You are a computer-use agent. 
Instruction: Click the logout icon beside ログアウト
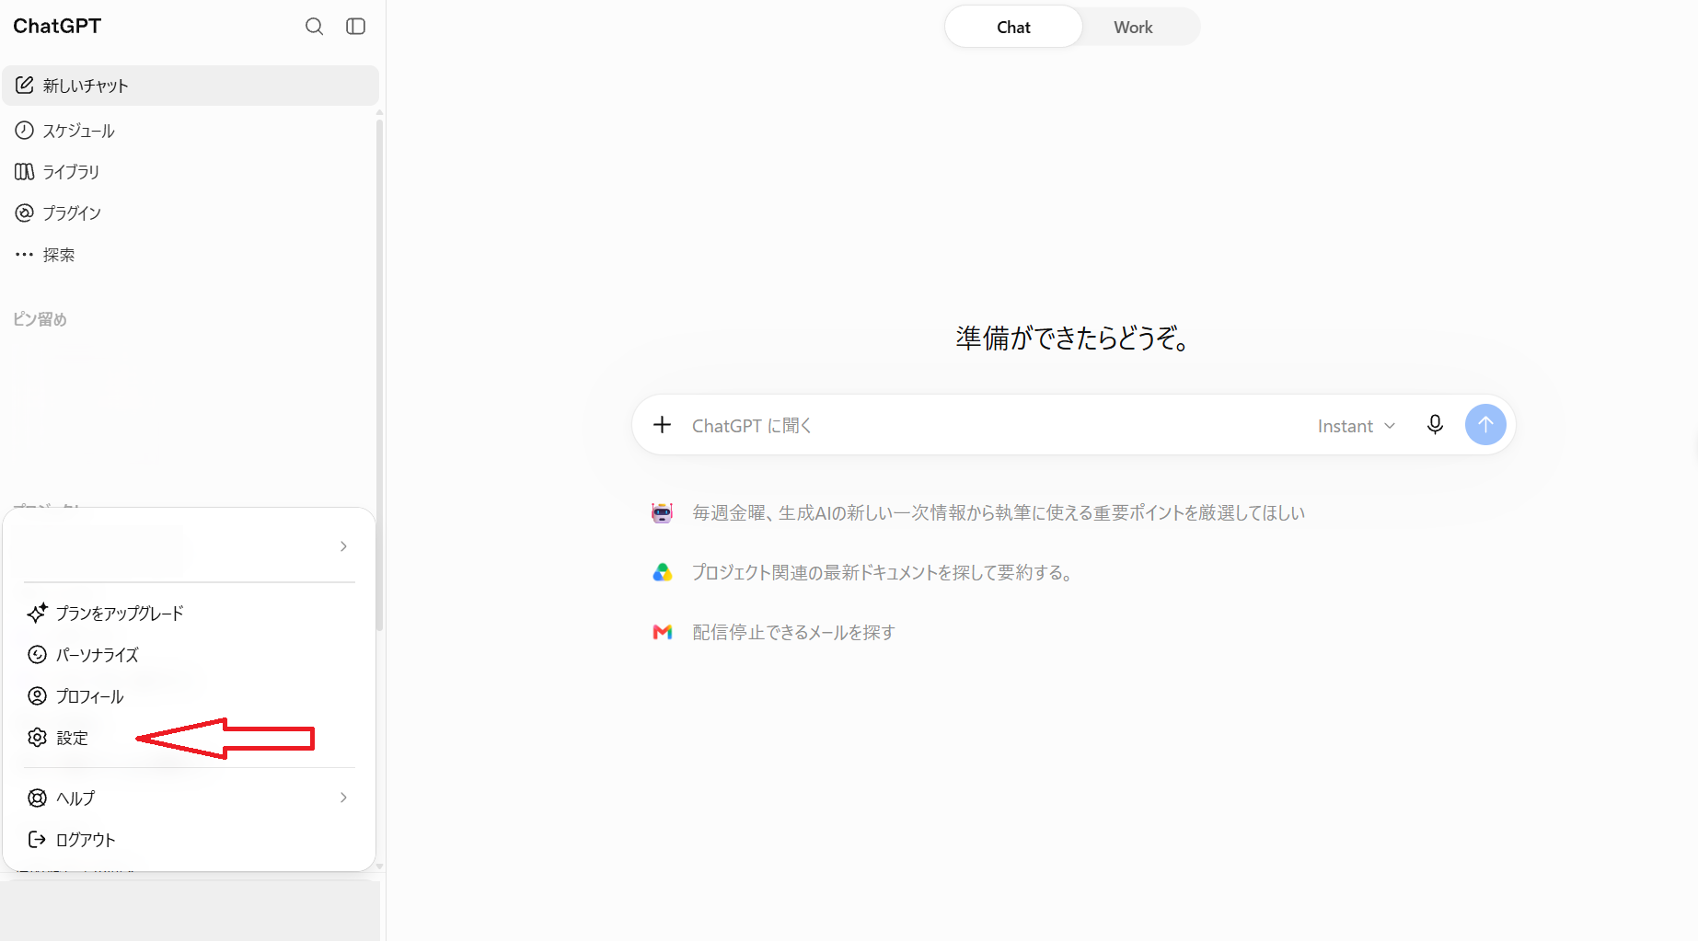pyautogui.click(x=37, y=840)
